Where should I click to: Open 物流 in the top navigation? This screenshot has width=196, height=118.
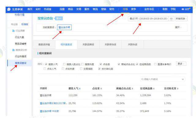[95, 9]
